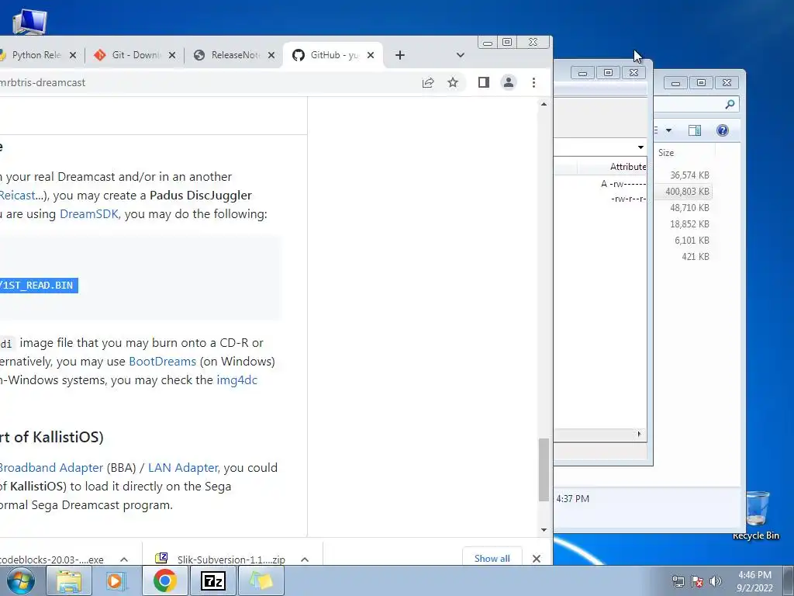
Task: Click the horizontal scrollbar right arrow in 7-Zip
Action: [639, 435]
